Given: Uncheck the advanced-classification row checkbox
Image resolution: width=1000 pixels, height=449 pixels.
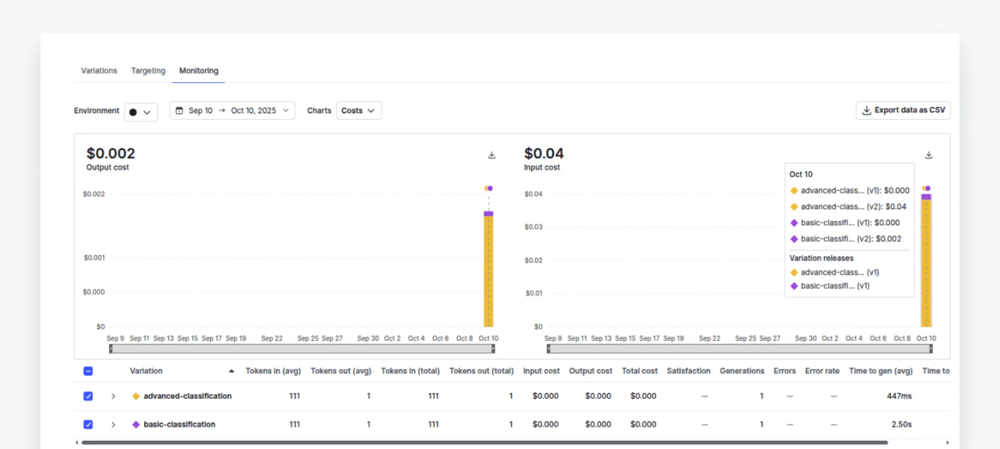Looking at the screenshot, I should pos(88,396).
